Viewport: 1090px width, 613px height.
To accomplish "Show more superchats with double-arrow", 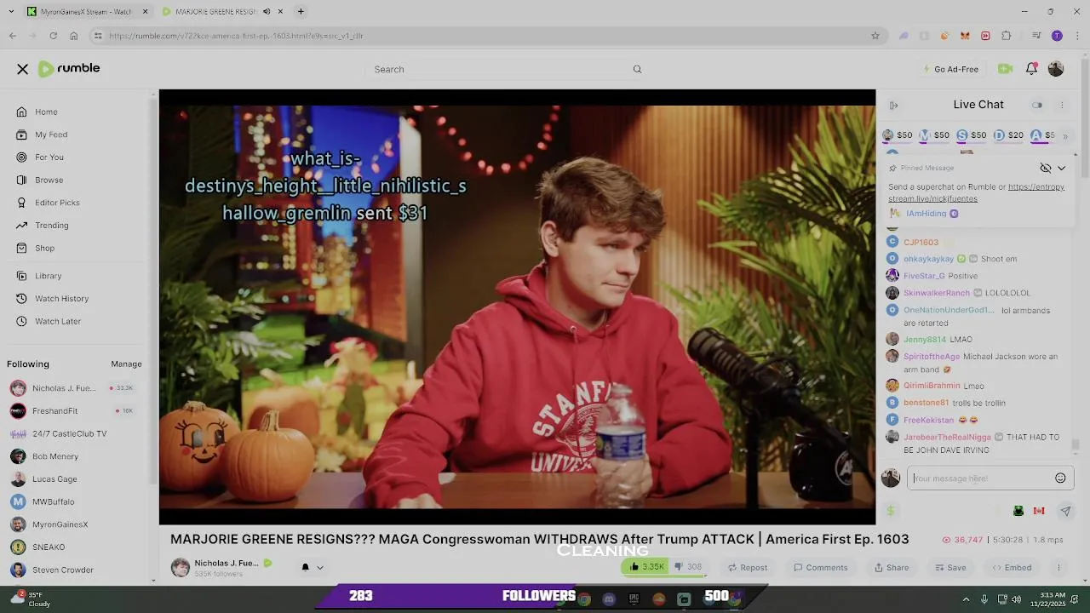I will coord(1064,136).
